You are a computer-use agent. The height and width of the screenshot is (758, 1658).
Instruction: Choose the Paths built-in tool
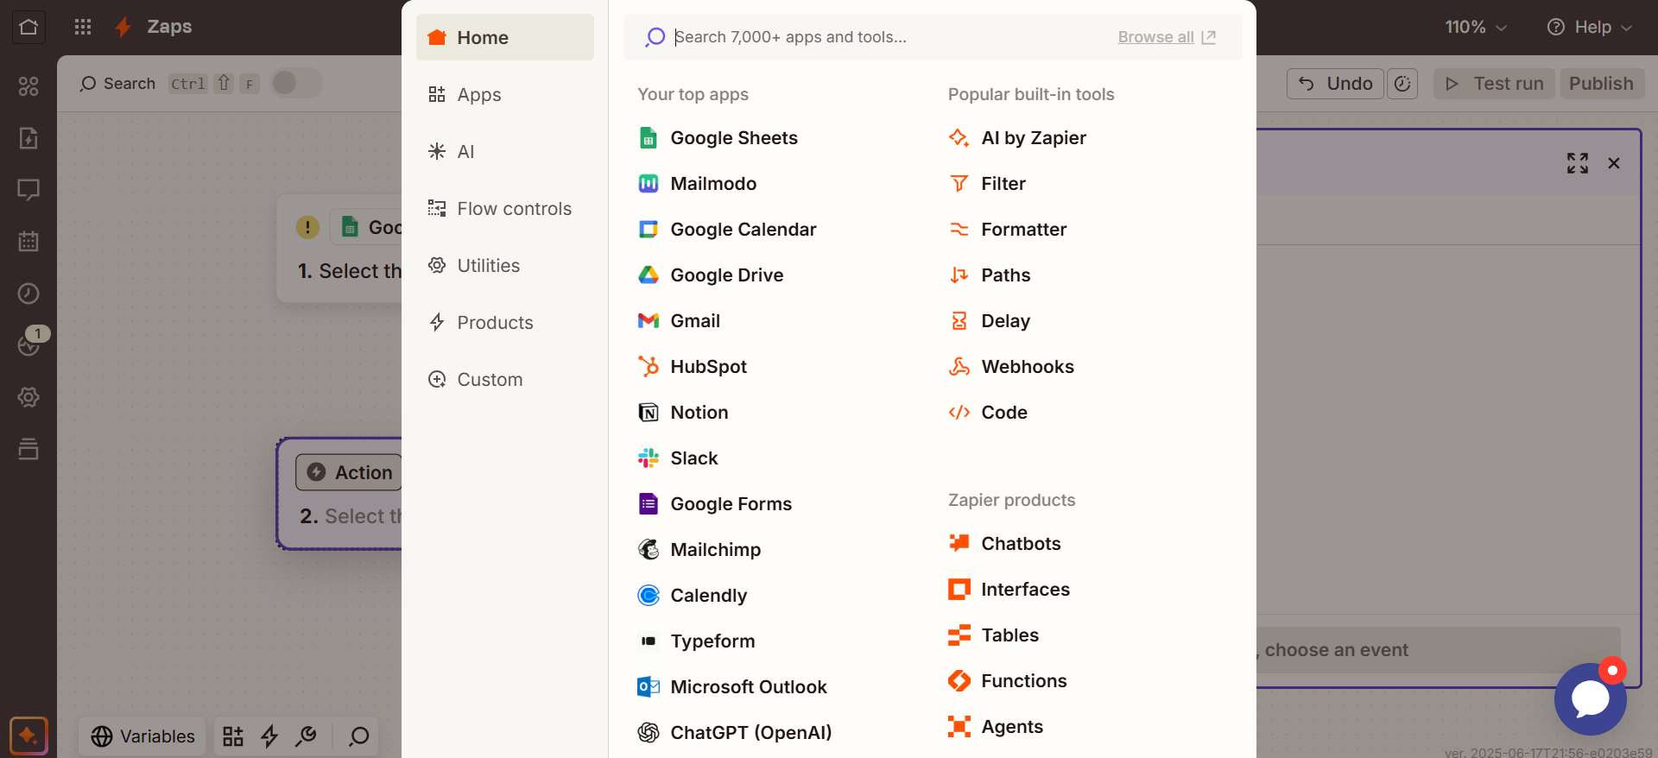(990, 275)
